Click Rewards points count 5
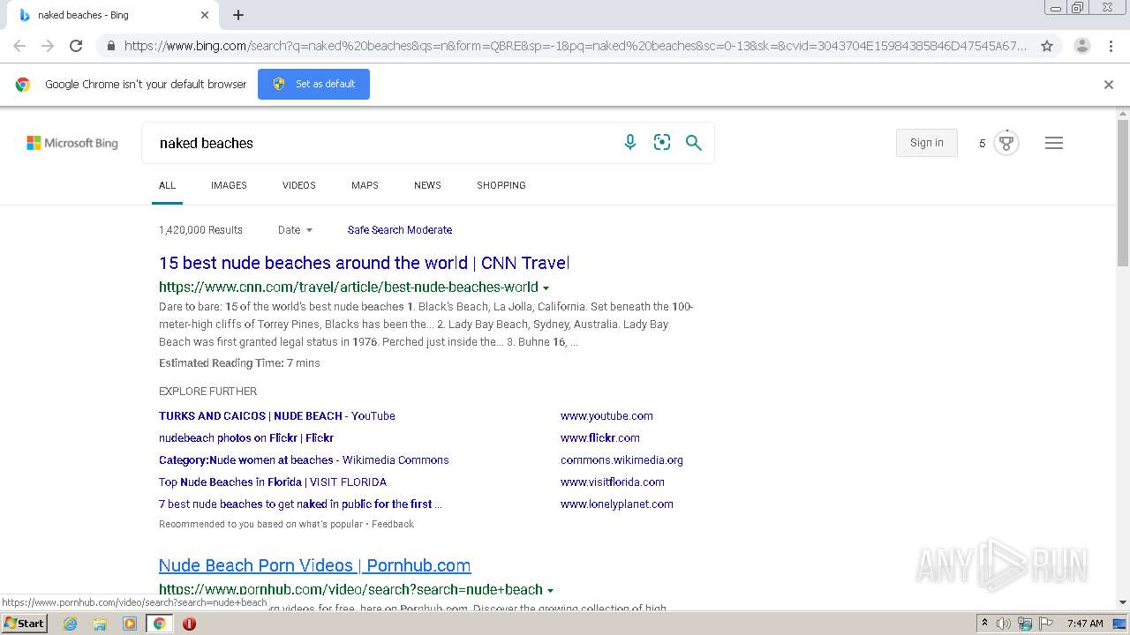The image size is (1130, 635). pos(982,143)
